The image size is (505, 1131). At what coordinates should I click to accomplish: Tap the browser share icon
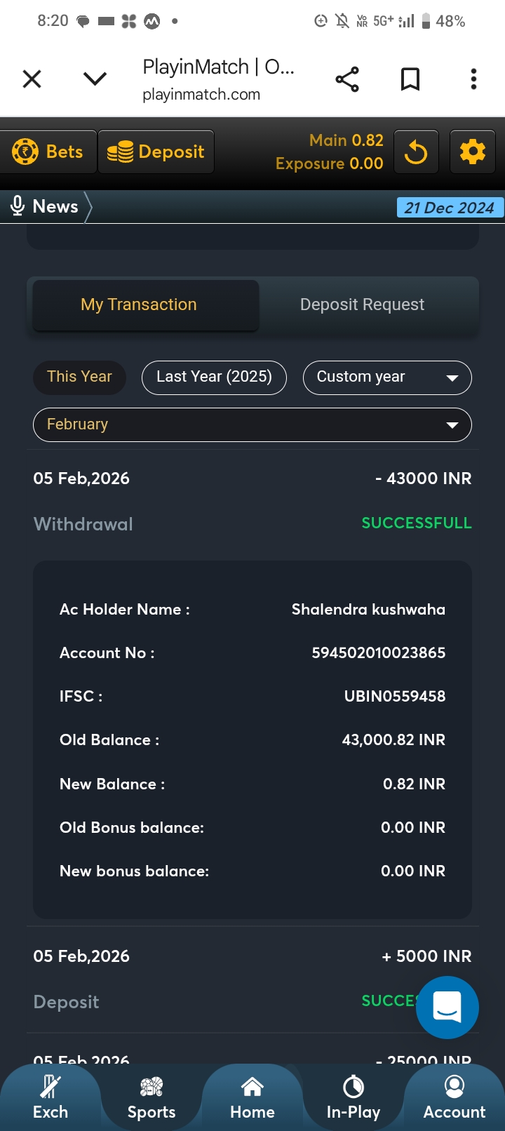click(x=347, y=79)
